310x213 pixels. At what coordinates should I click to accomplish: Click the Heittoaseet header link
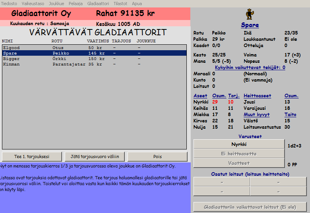click(x=257, y=96)
